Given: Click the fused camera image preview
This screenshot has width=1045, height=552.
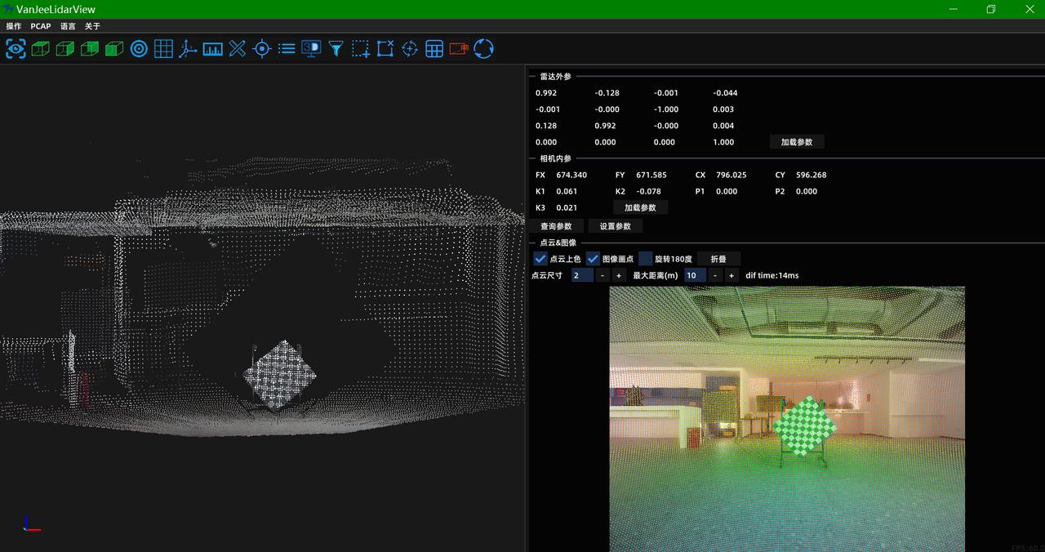Looking at the screenshot, I should click(787, 418).
